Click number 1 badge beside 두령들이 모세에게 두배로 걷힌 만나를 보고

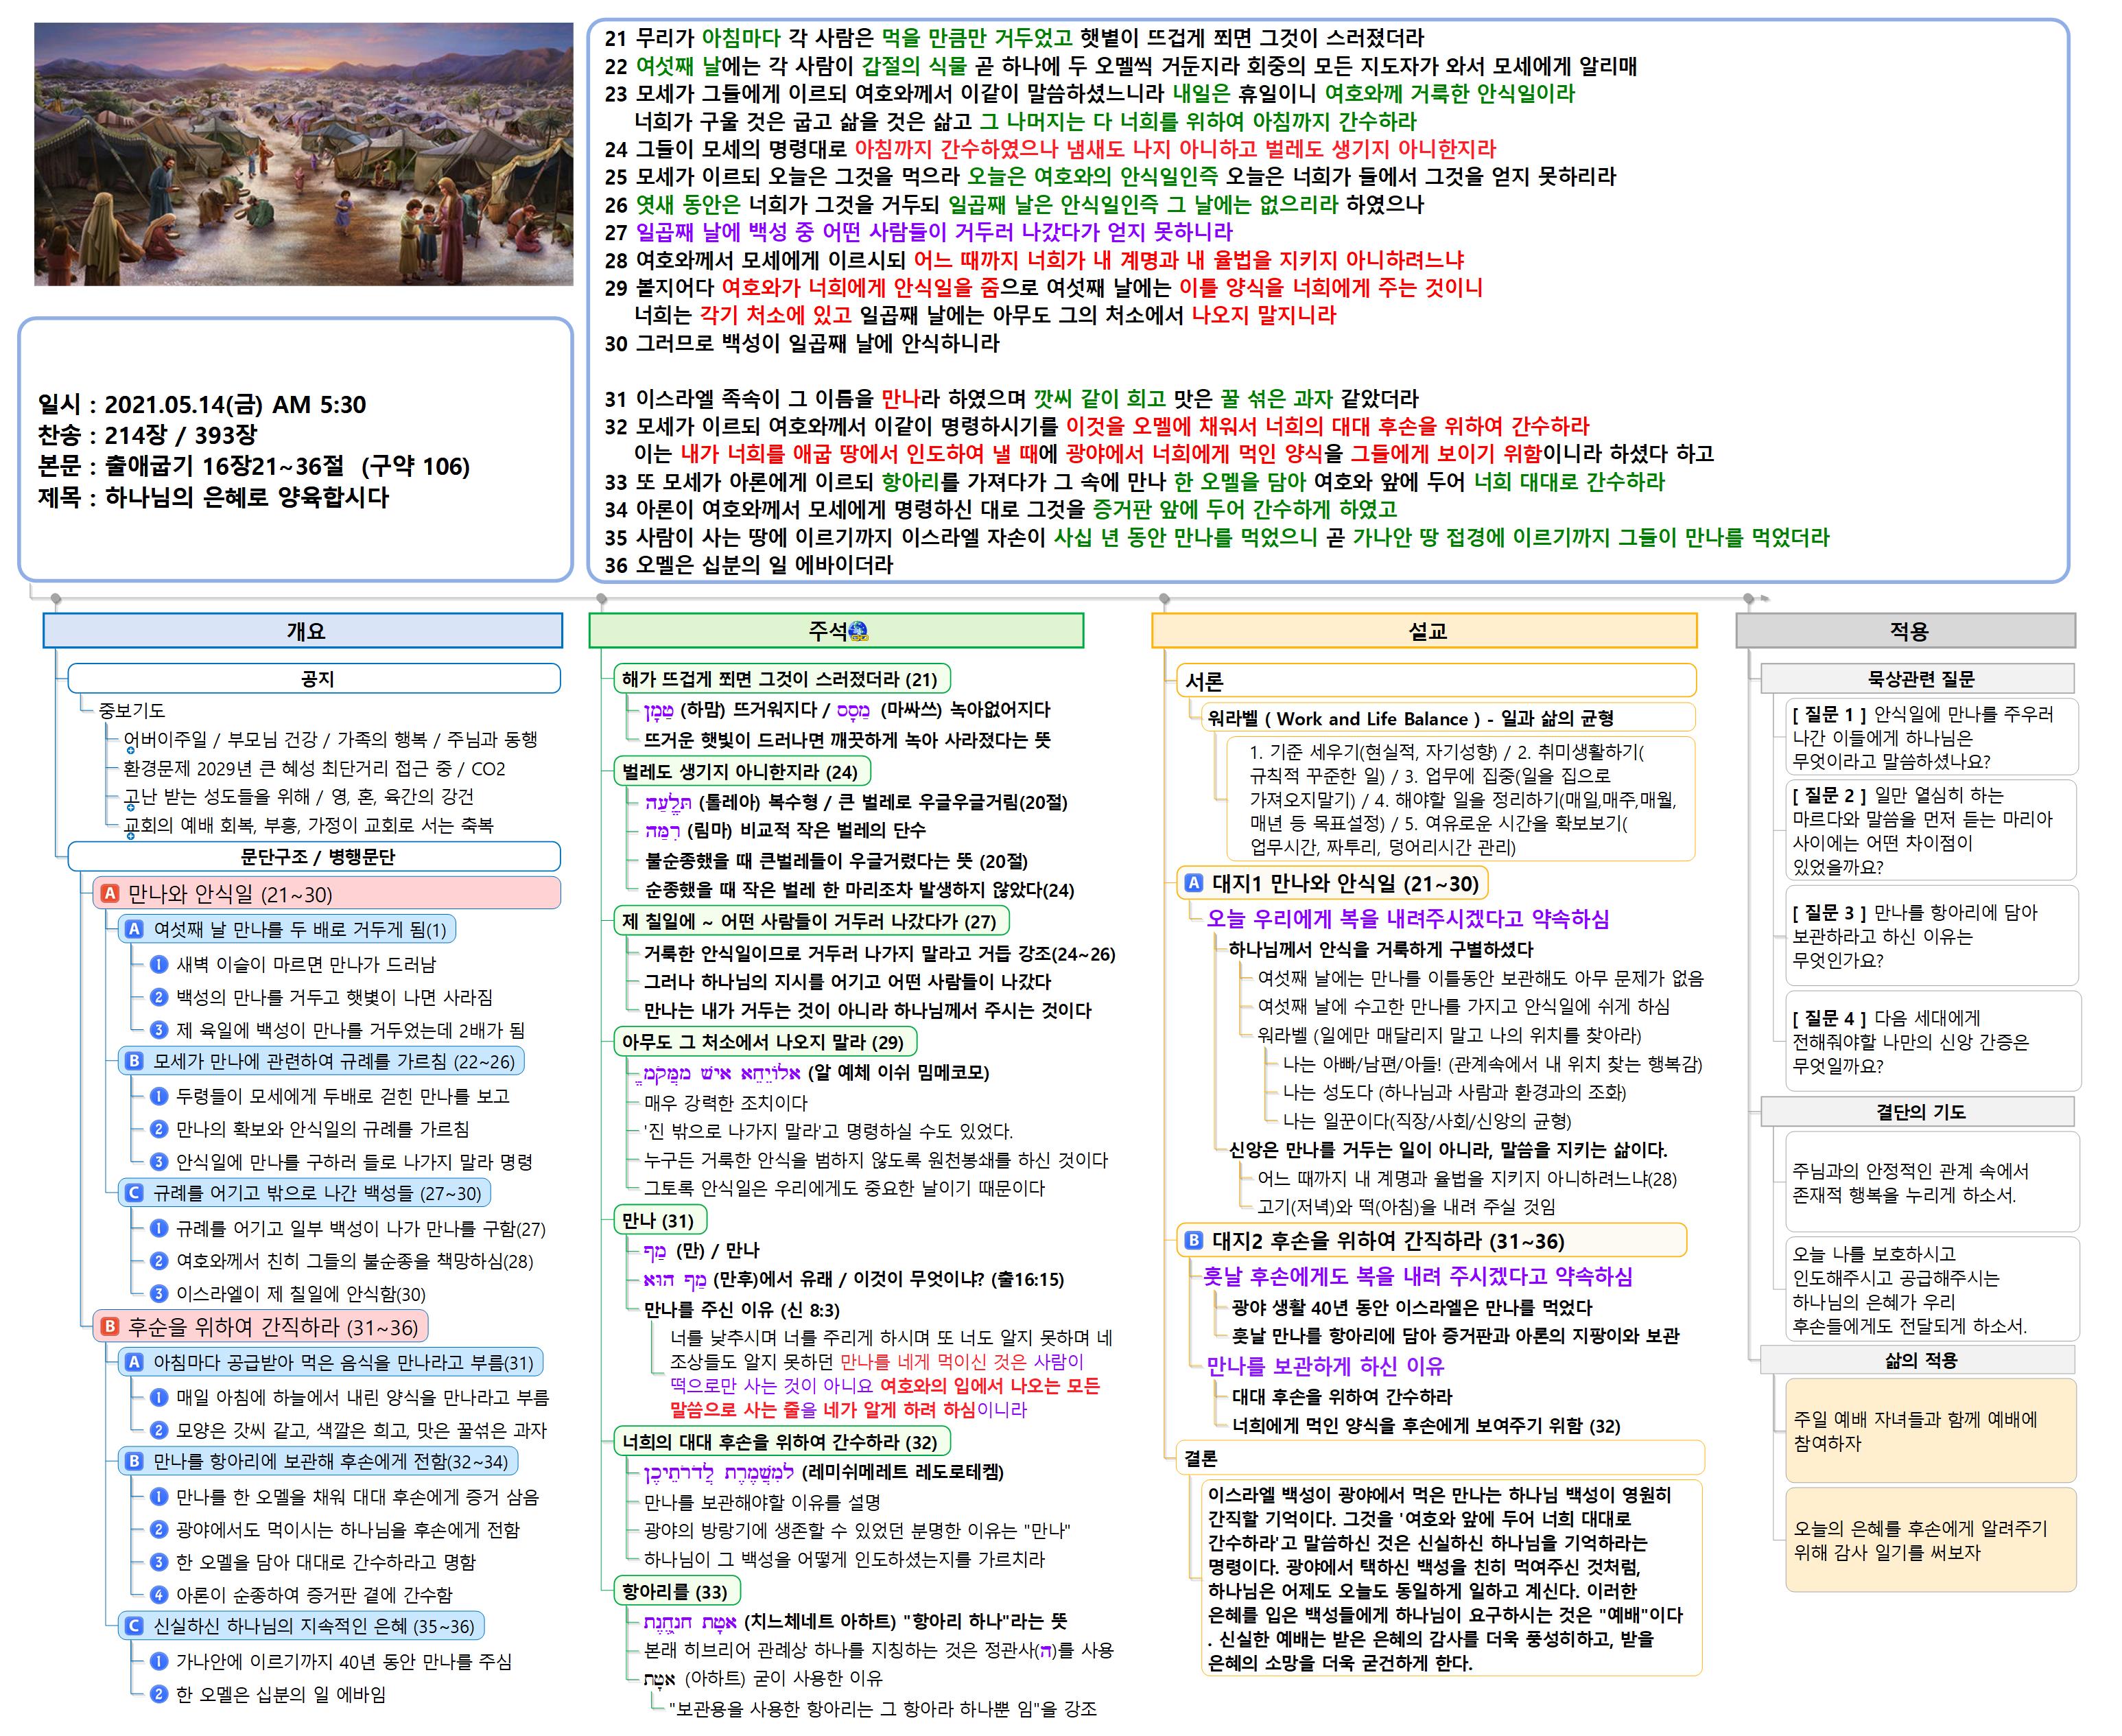coord(158,1096)
